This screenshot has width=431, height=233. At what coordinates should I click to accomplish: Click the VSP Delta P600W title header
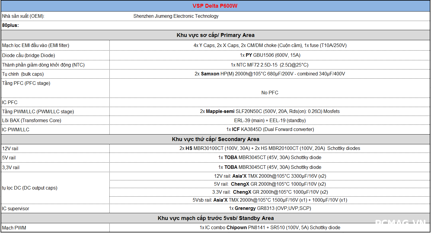click(215, 6)
